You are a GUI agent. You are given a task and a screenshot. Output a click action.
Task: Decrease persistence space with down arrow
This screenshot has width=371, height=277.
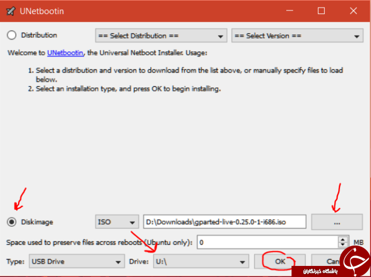342,245
